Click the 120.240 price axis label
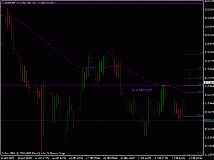This screenshot has width=214, height=160. coord(209,35)
